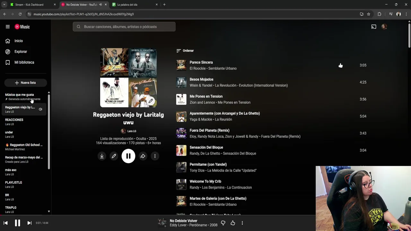Go back in browser history
This screenshot has width=411, height=231.
tap(4, 14)
